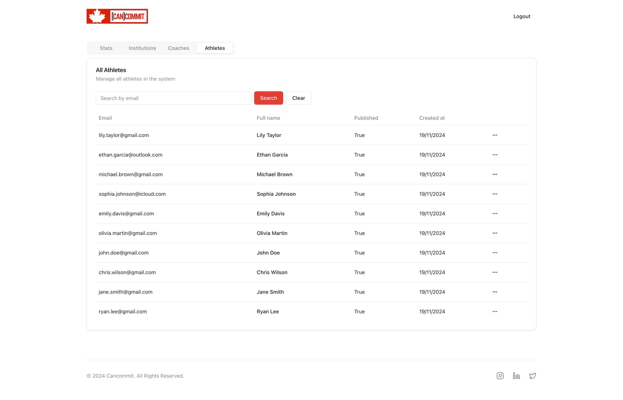Open actions menu for Sophia Johnson
Screen dimensions: 623x400
(495, 194)
